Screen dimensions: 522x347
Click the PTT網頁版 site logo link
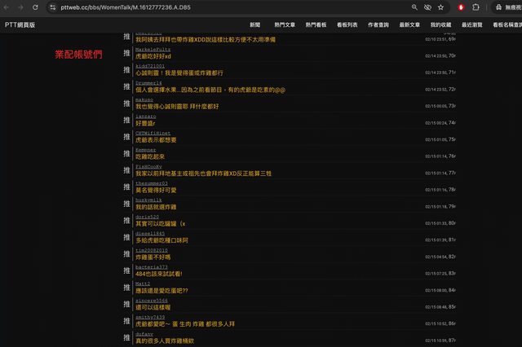tap(20, 25)
